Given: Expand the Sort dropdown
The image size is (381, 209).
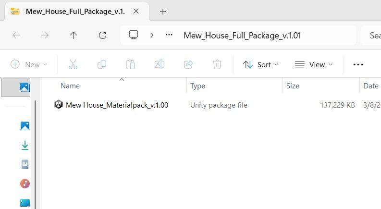Looking at the screenshot, I should pyautogui.click(x=260, y=65).
